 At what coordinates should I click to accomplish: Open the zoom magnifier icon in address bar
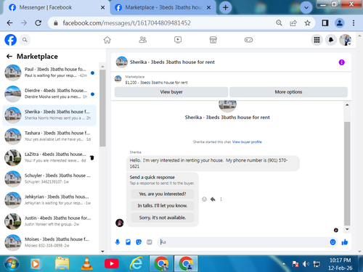pyautogui.click(x=279, y=23)
